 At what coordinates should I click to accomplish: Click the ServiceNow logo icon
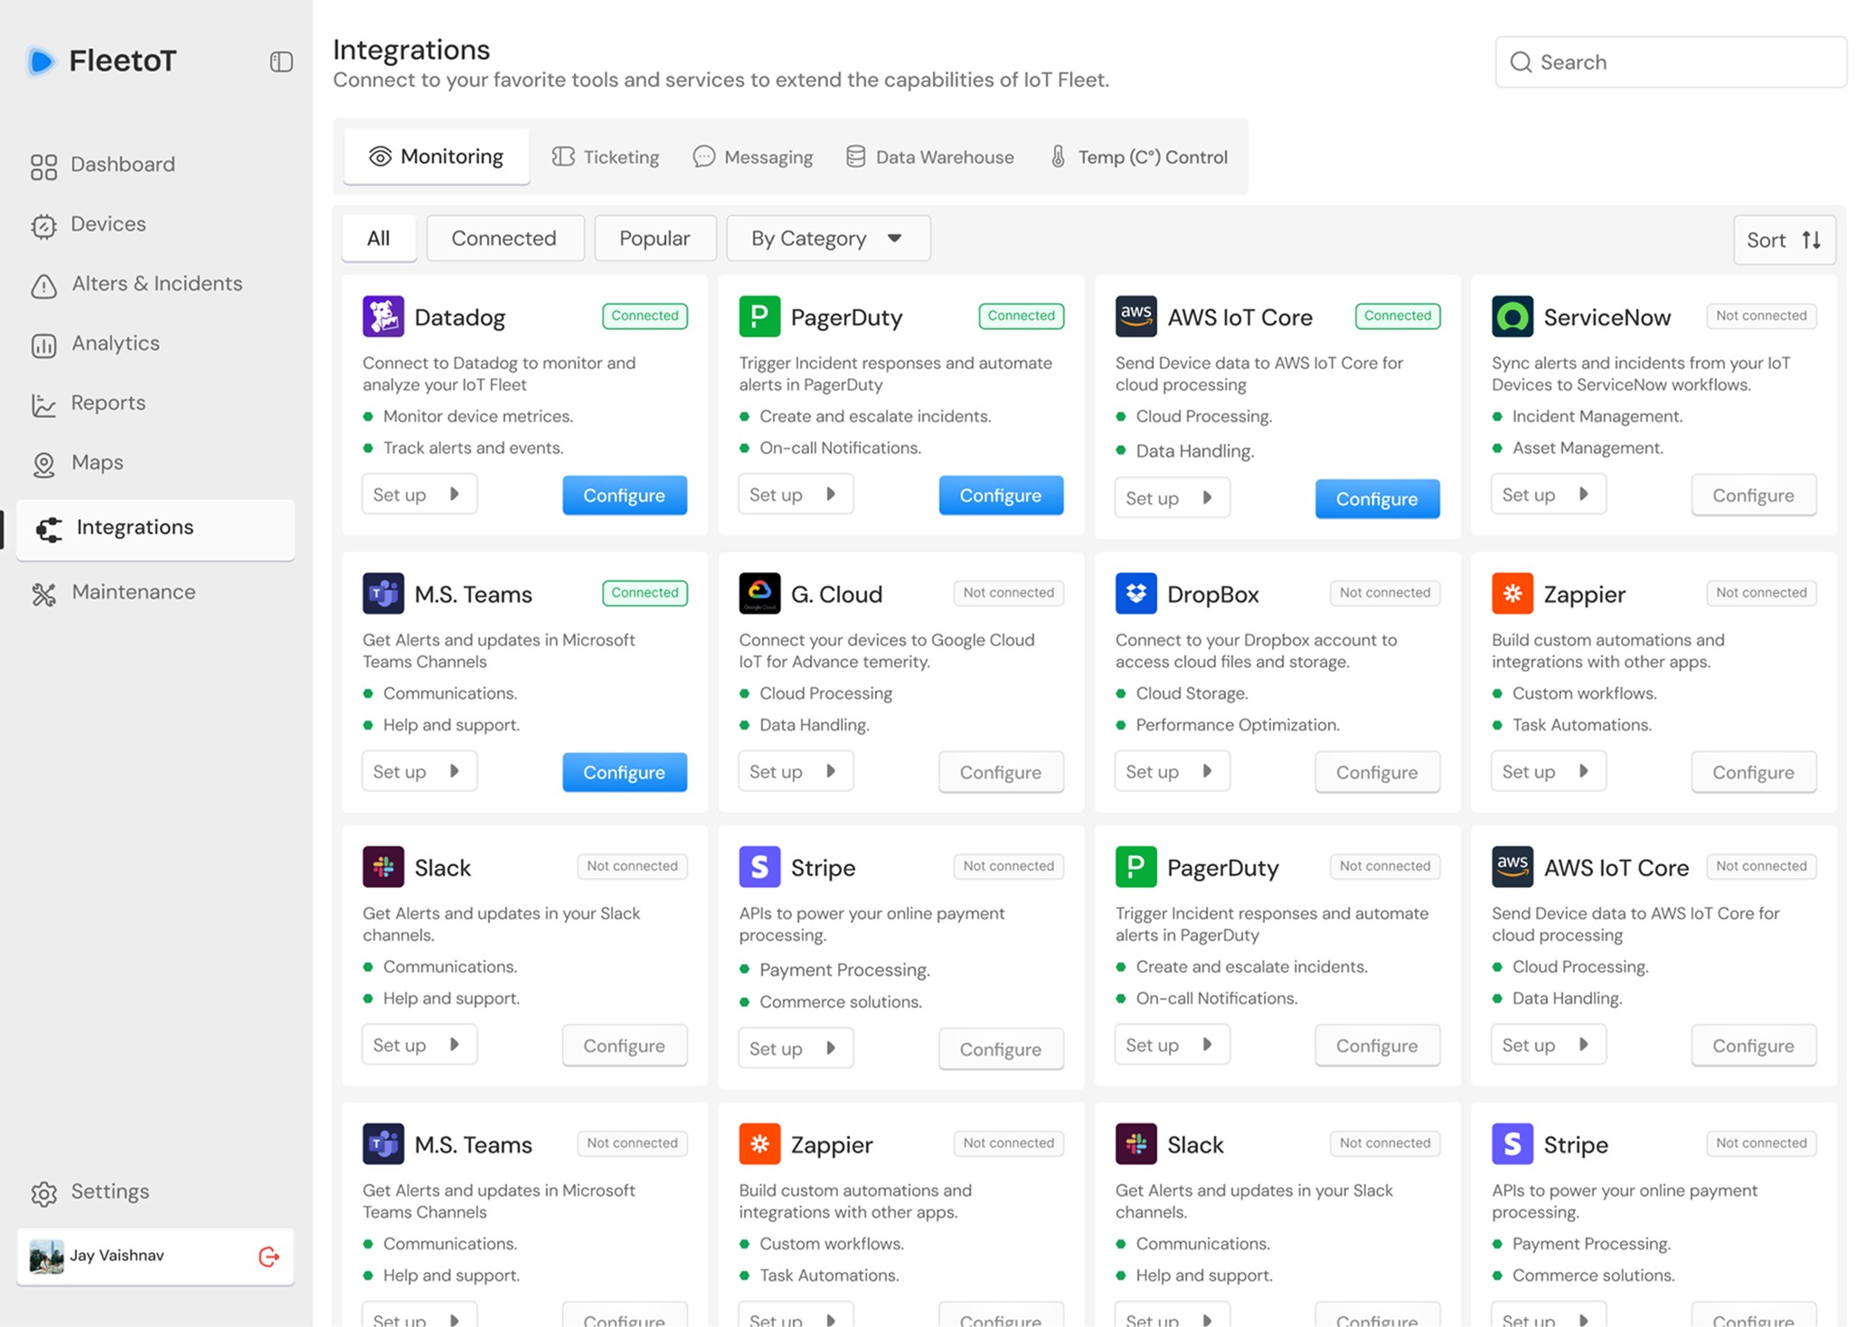click(x=1512, y=316)
